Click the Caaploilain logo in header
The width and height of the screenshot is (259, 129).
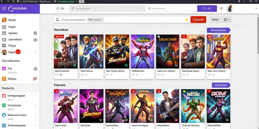[x=17, y=9]
